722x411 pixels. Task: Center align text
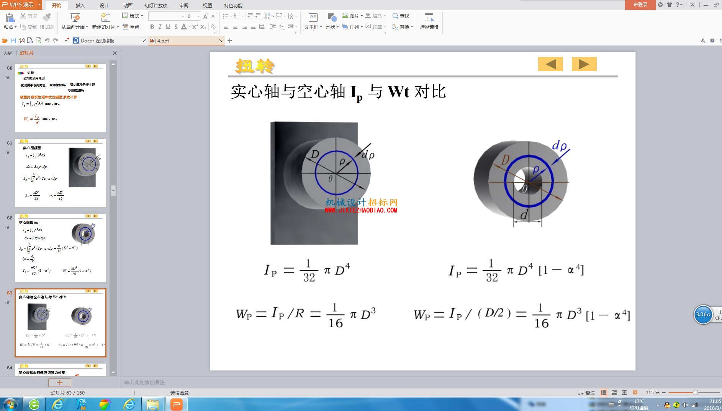click(x=235, y=27)
